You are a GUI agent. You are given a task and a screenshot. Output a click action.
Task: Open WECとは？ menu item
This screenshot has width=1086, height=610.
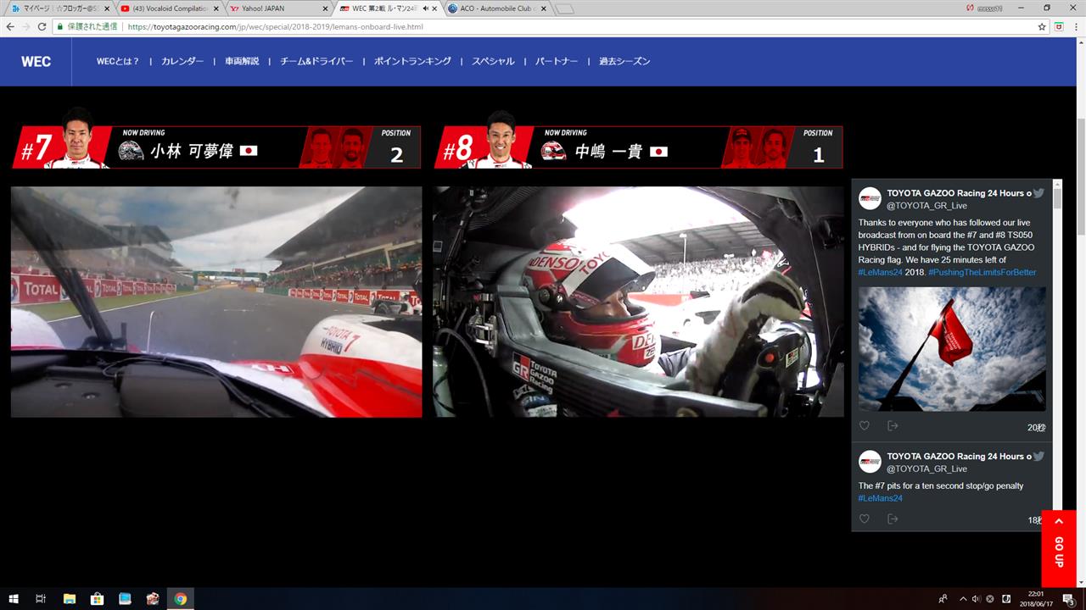[118, 61]
